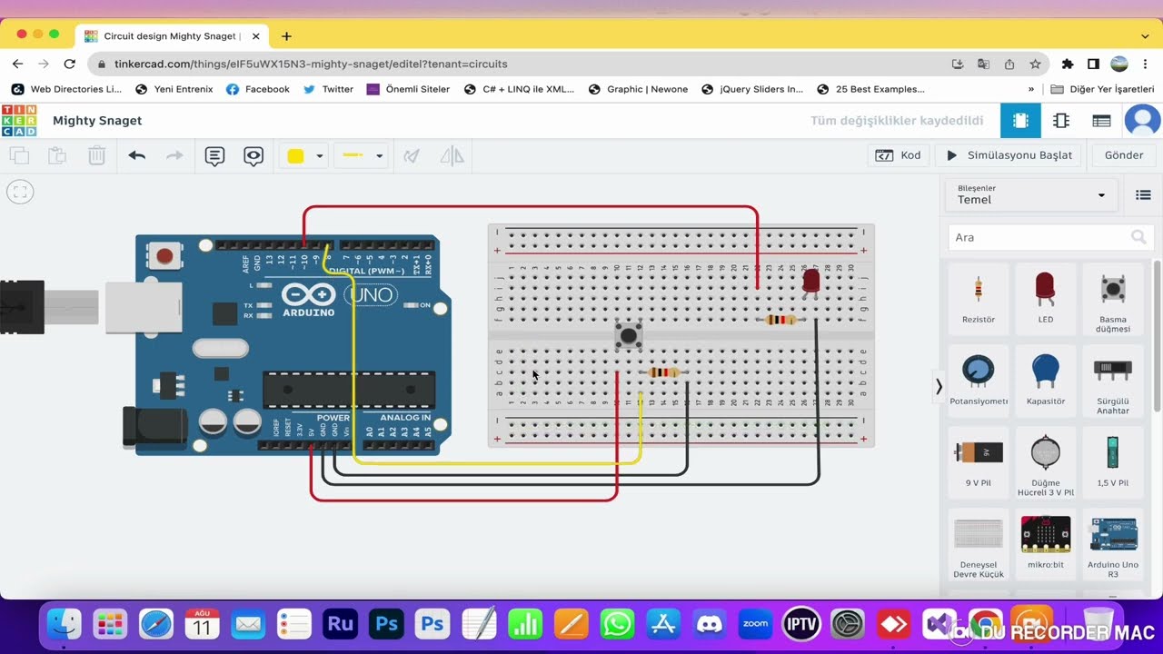Click the red LED on breadboard
Image resolution: width=1163 pixels, height=654 pixels.
click(810, 281)
